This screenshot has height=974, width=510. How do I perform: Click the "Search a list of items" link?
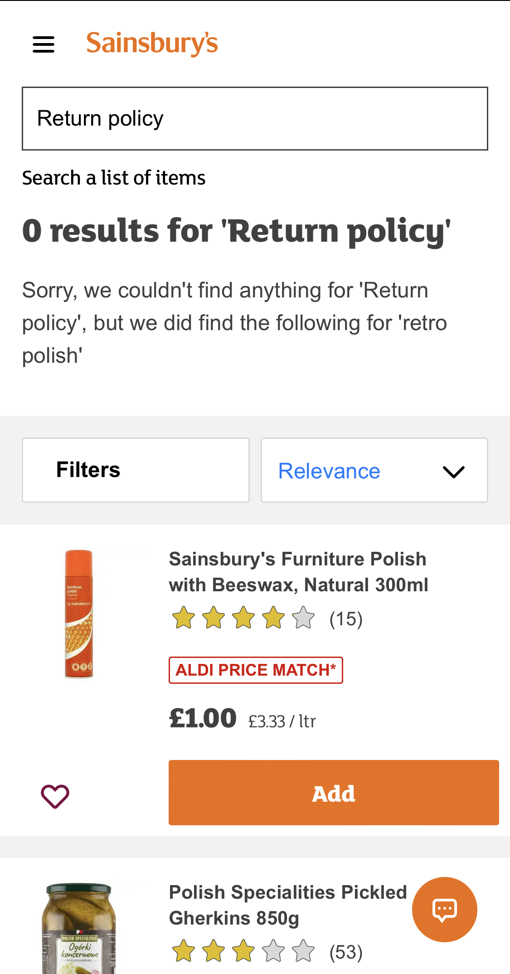point(114,178)
